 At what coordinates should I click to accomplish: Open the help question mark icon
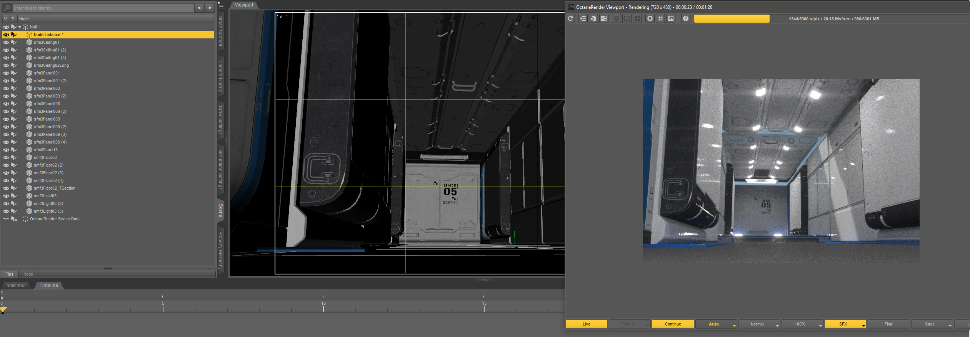[685, 18]
